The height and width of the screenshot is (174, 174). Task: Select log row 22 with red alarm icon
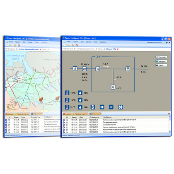(116, 127)
